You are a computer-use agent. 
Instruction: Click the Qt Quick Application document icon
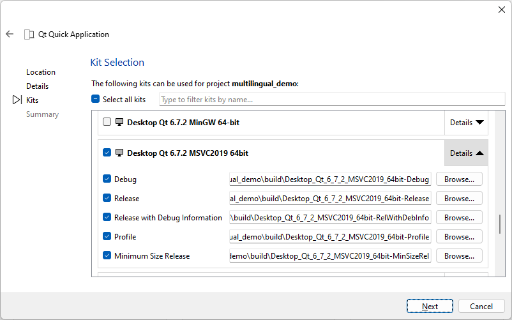(29, 34)
